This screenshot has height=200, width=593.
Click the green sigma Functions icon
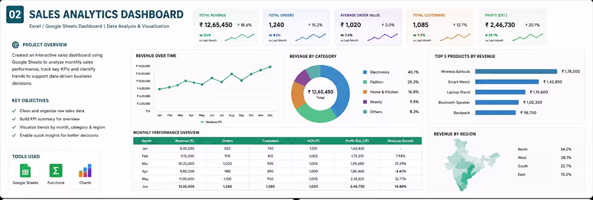(56, 171)
